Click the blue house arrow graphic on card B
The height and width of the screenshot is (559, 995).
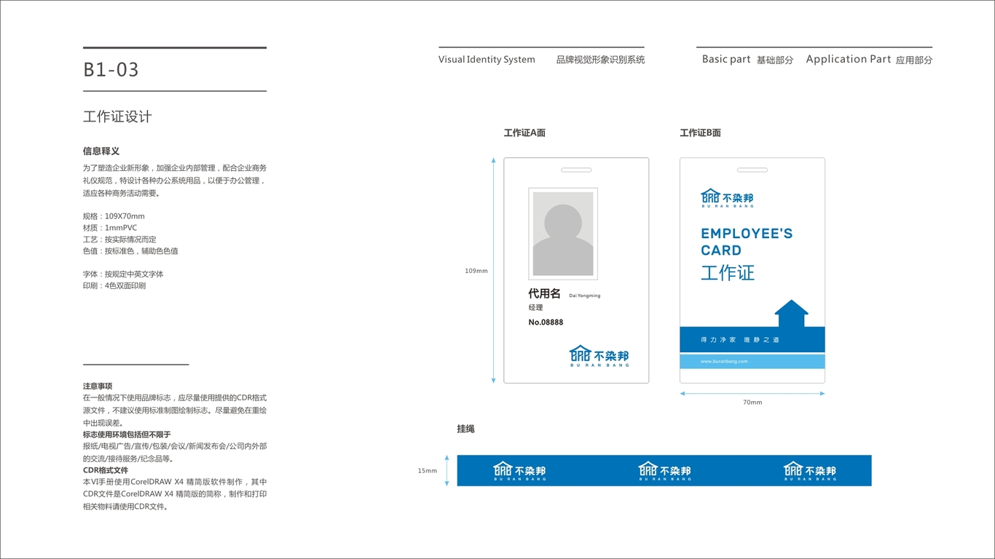point(791,313)
